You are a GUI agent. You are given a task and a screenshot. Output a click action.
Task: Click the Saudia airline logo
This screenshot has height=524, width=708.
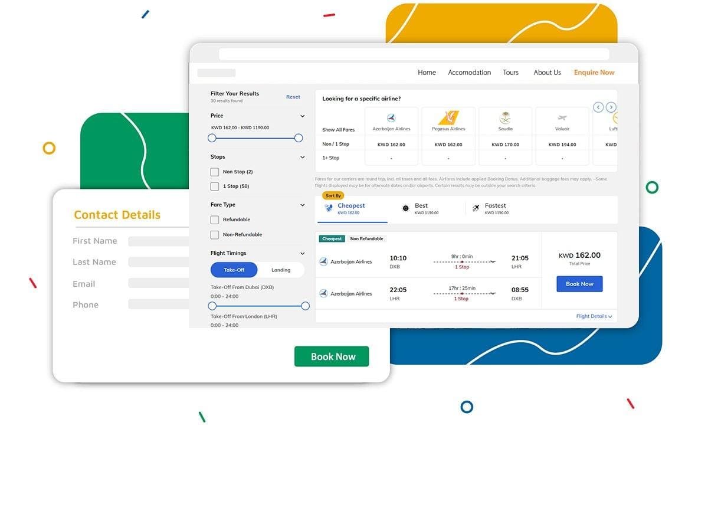505,117
